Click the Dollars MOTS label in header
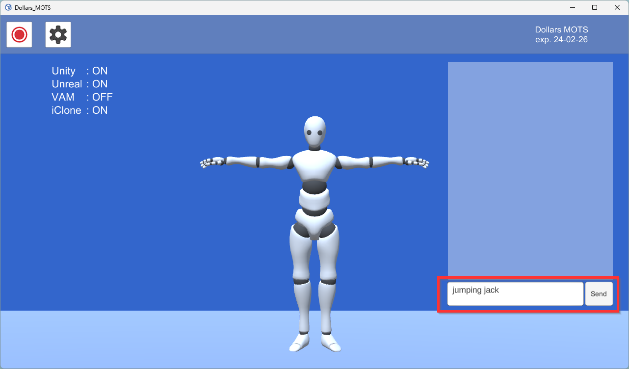Viewport: 629px width, 369px height. [x=561, y=30]
